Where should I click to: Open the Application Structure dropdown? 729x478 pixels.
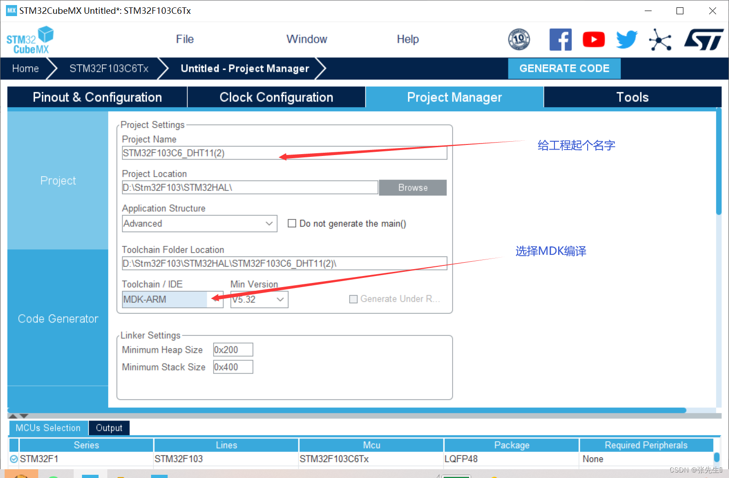pyautogui.click(x=199, y=224)
